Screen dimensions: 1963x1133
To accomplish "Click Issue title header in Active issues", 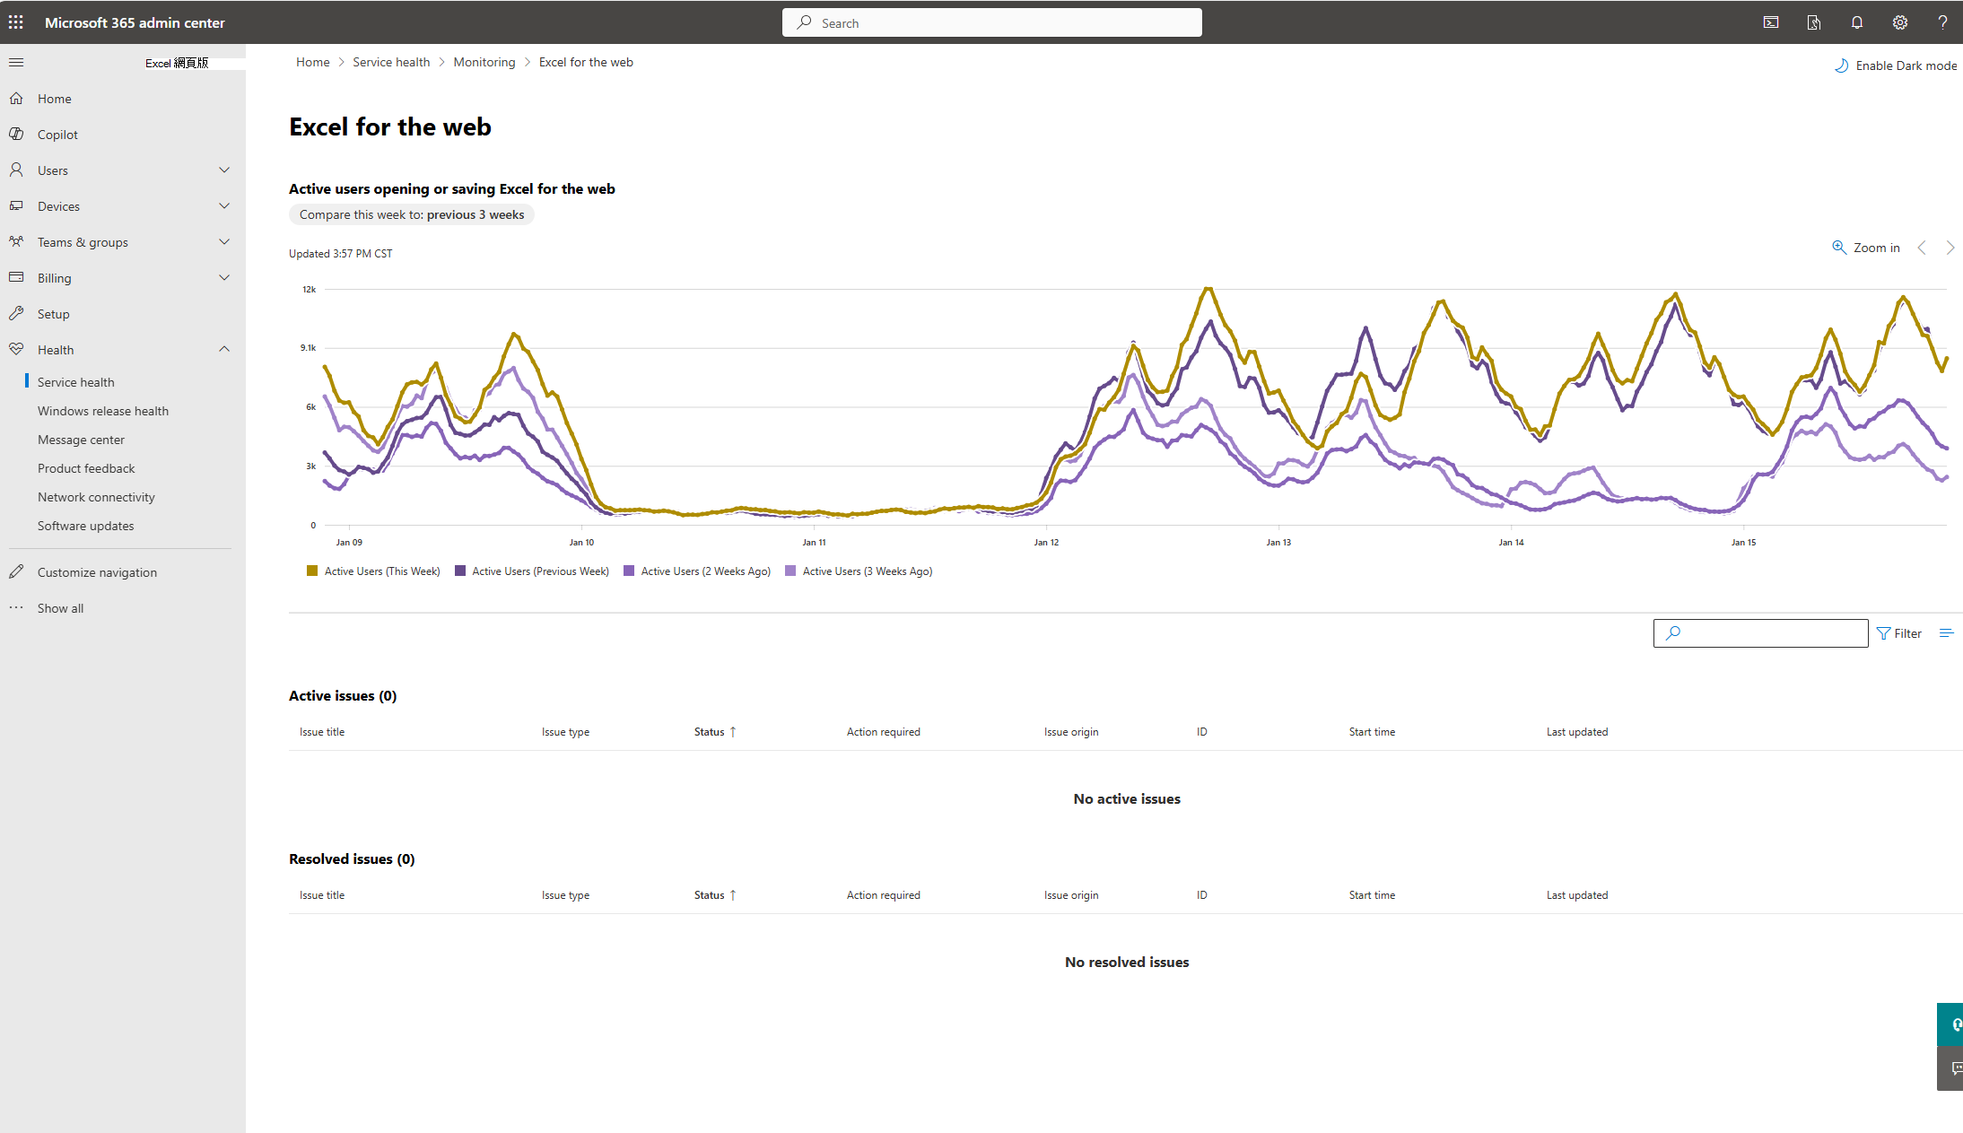I will [x=322, y=732].
